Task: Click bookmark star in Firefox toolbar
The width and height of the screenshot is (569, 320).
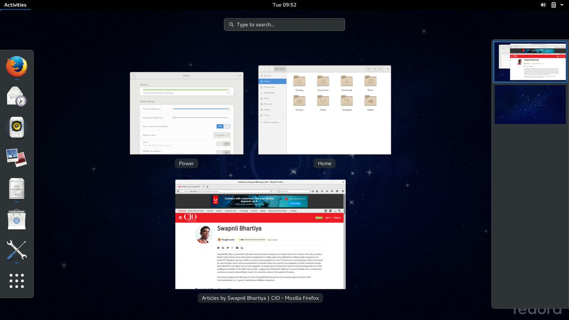Action: pyautogui.click(x=313, y=191)
